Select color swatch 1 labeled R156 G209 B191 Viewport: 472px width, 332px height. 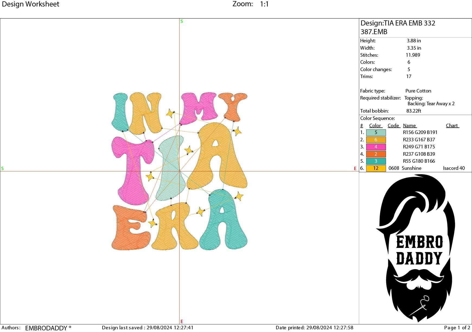[376, 133]
